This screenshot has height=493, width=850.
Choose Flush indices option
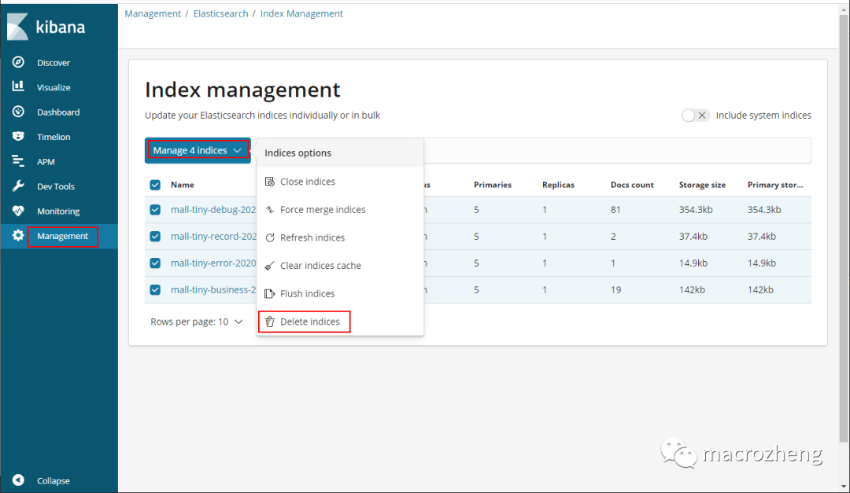(340, 293)
